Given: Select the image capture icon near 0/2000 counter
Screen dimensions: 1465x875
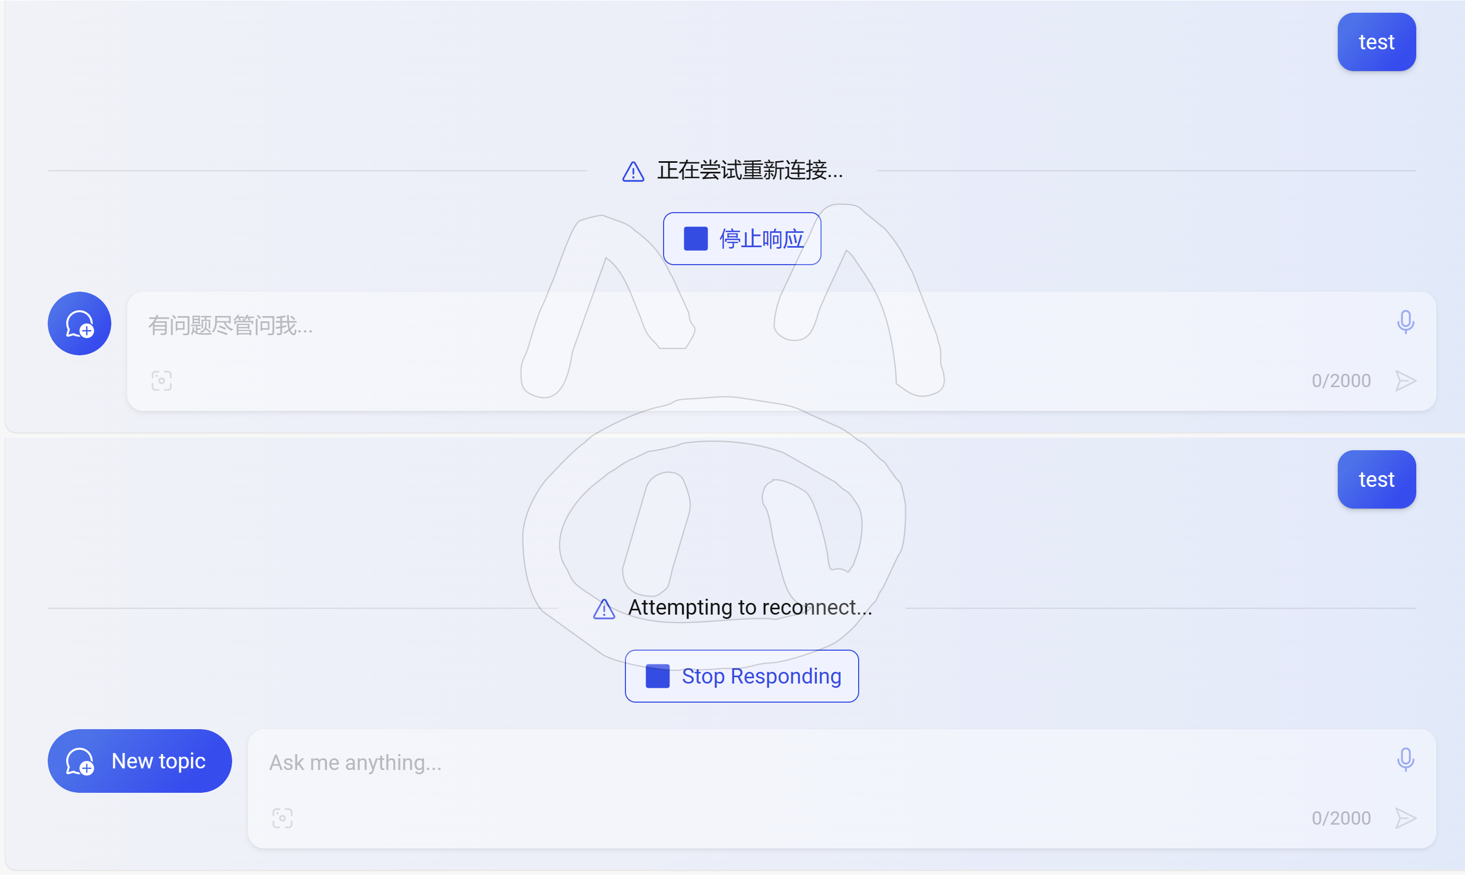Looking at the screenshot, I should [x=161, y=380].
